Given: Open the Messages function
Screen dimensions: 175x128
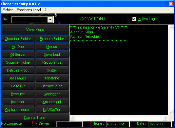Looking at the screenshot, I should point(18,78).
